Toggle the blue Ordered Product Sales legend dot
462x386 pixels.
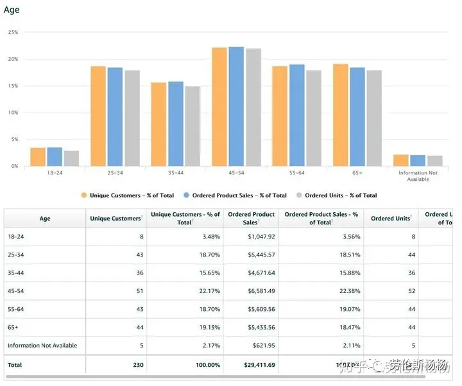186,195
